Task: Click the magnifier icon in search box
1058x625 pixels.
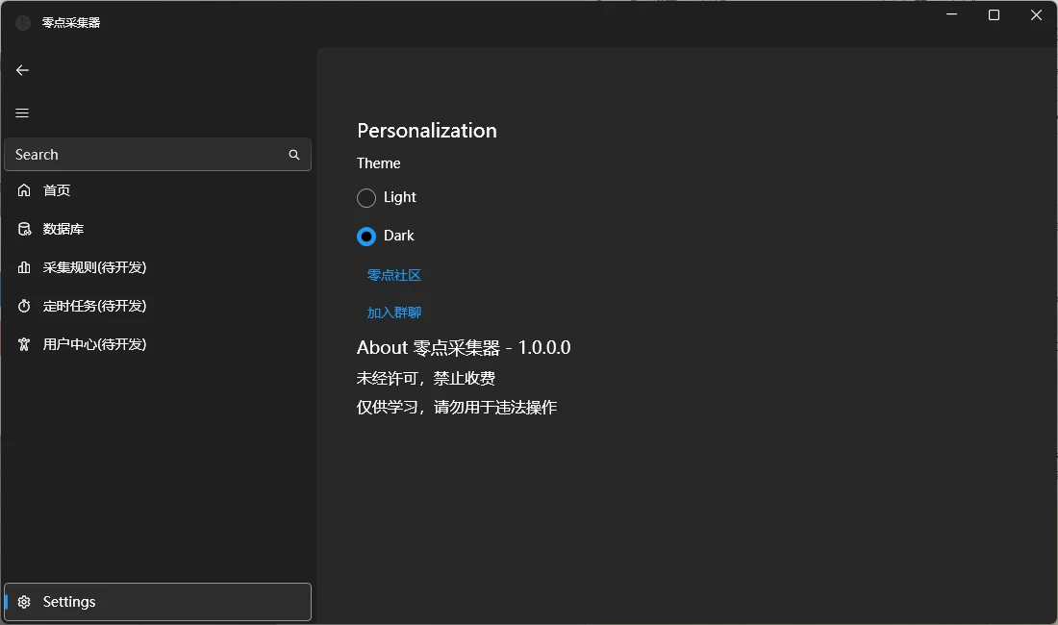Action: 294,155
